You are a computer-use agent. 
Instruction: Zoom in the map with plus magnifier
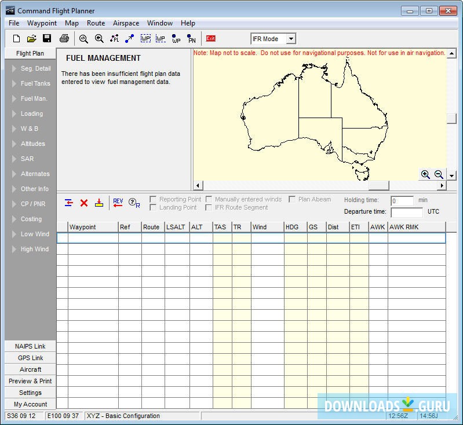click(x=425, y=174)
